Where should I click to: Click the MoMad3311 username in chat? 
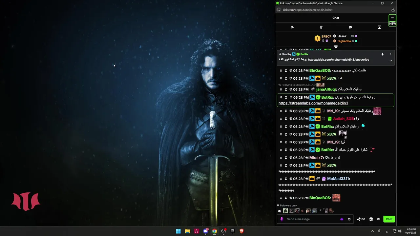point(339,179)
